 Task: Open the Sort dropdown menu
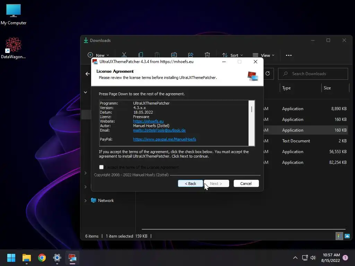point(233,55)
